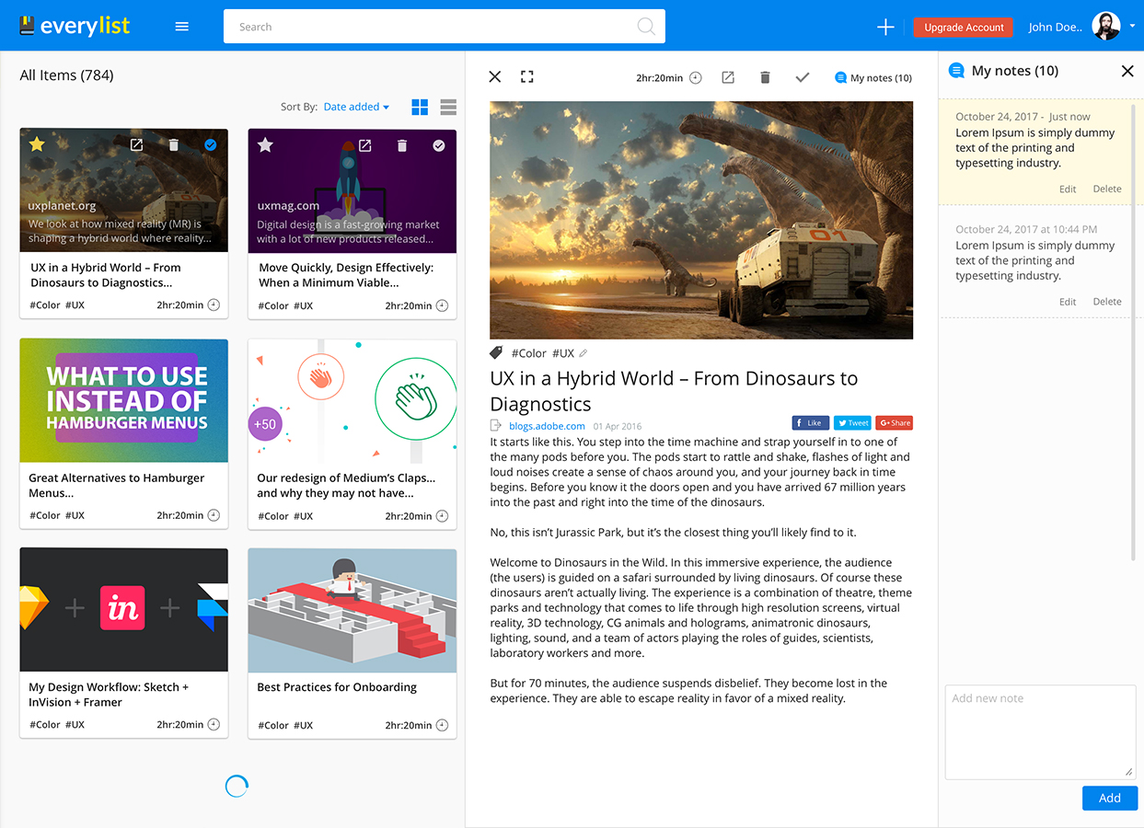Click time plus icon on Great Alternatives card
This screenshot has height=828, width=1144.
point(214,515)
